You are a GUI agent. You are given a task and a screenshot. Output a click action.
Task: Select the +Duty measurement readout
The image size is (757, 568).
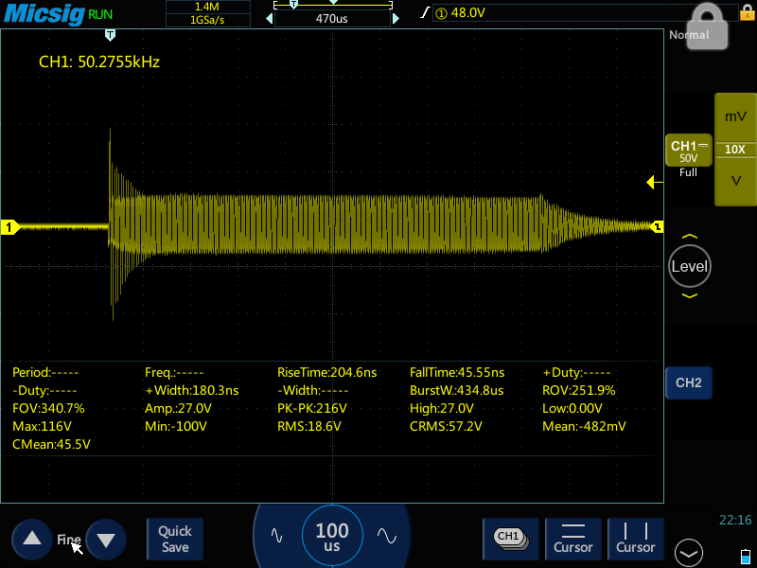pos(576,372)
